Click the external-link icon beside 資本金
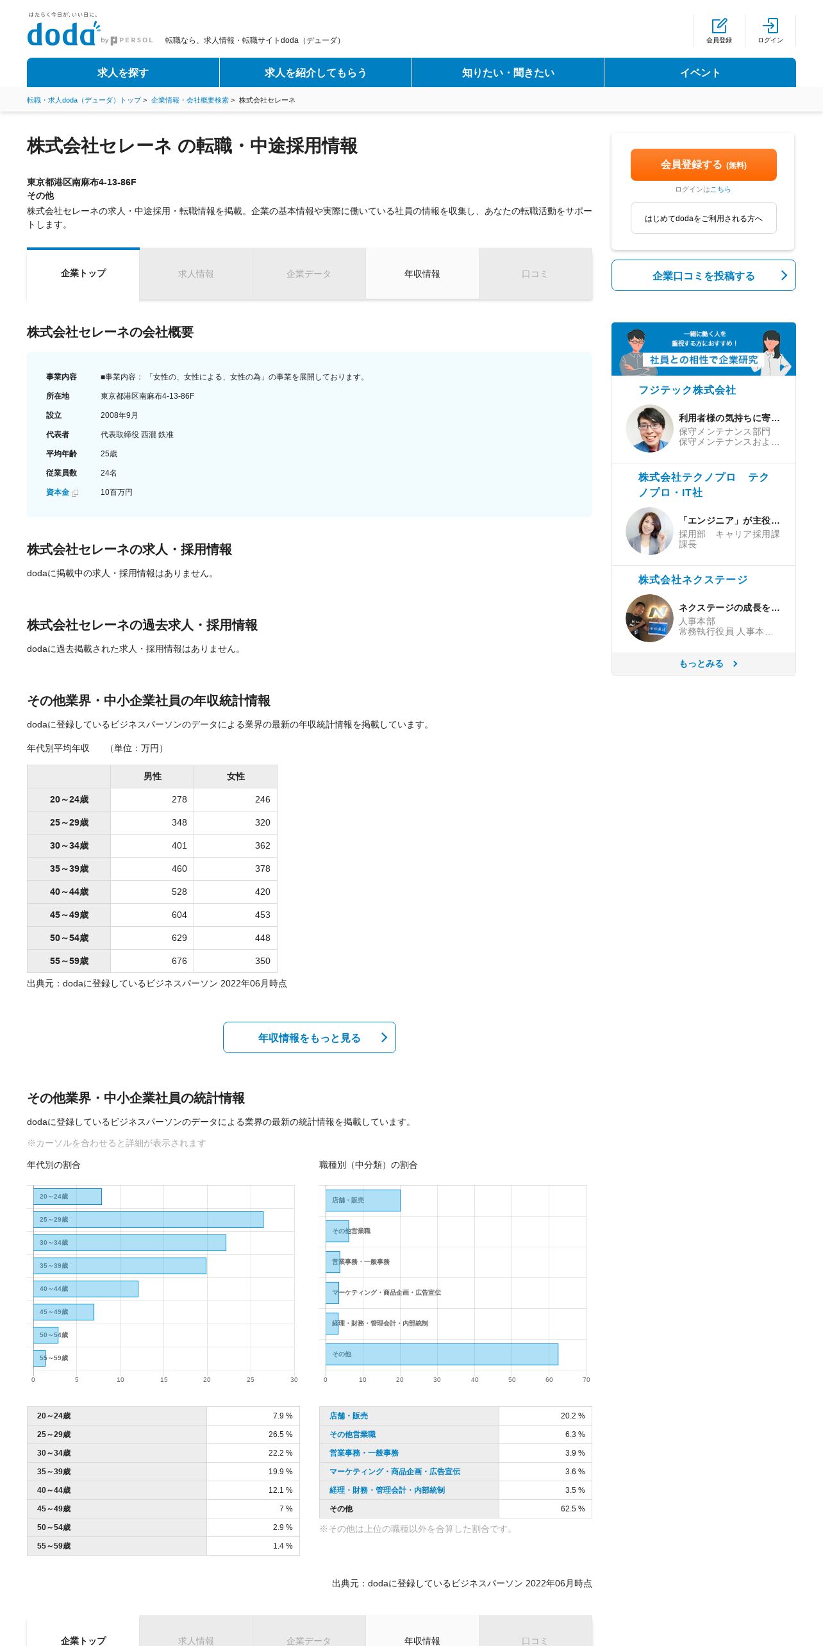The height and width of the screenshot is (1646, 823). pos(75,493)
